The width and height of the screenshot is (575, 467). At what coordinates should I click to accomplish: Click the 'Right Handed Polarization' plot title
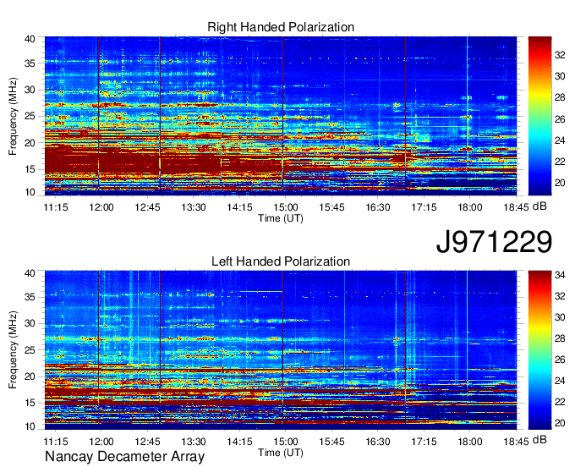[281, 27]
